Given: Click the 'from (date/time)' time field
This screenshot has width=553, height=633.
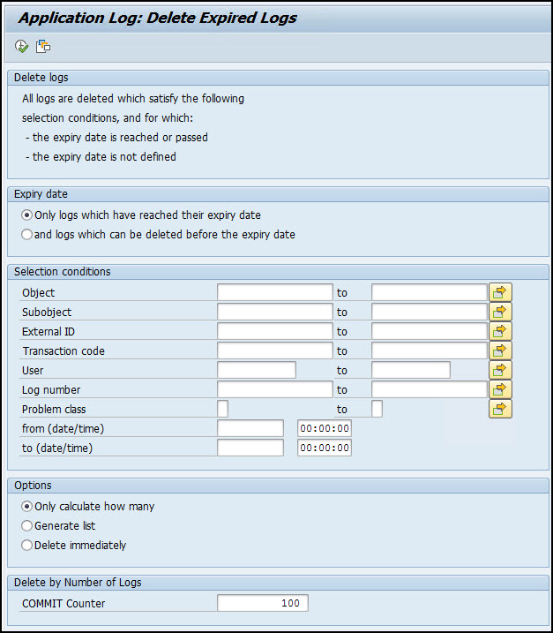Looking at the screenshot, I should (x=325, y=428).
